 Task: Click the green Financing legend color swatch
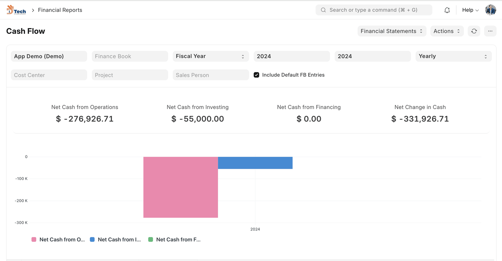coord(151,239)
